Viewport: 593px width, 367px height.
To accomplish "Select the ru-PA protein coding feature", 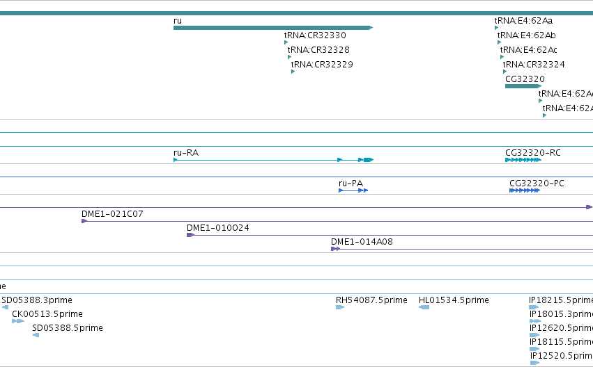I will coord(353,190).
